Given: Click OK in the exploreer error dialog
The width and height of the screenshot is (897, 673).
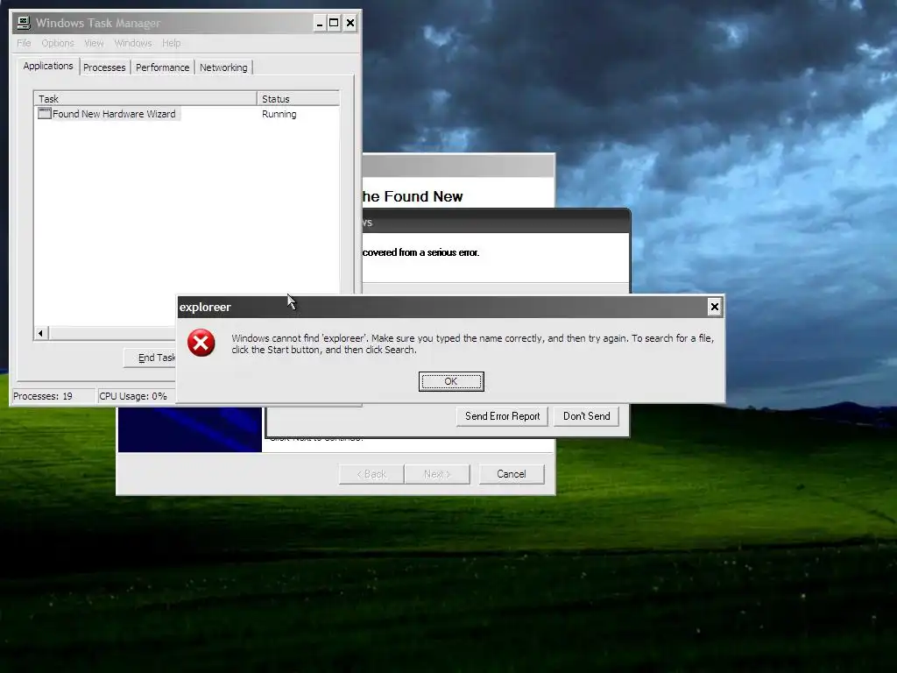Looking at the screenshot, I should point(451,381).
